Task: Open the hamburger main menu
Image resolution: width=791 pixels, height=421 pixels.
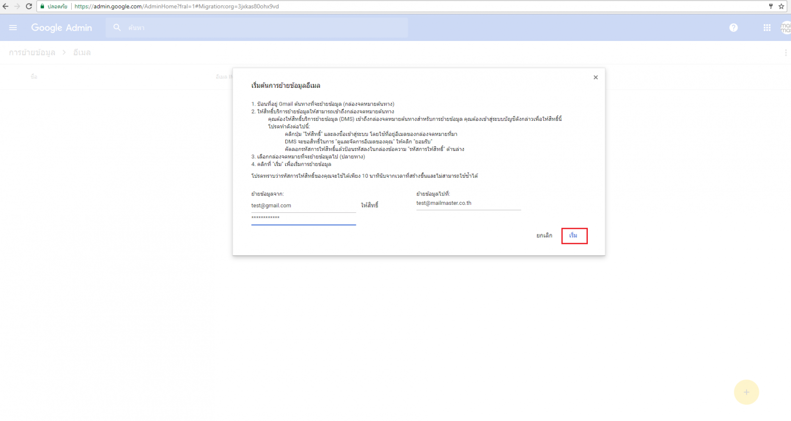Action: [13, 28]
